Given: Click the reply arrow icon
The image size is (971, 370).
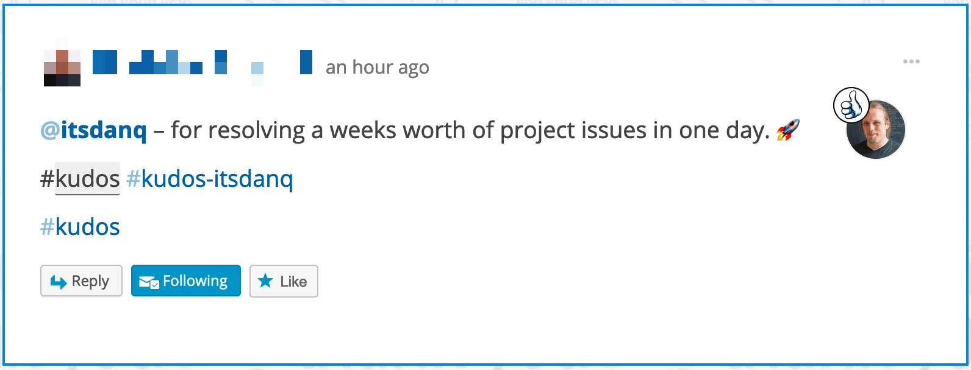Looking at the screenshot, I should click(x=59, y=282).
